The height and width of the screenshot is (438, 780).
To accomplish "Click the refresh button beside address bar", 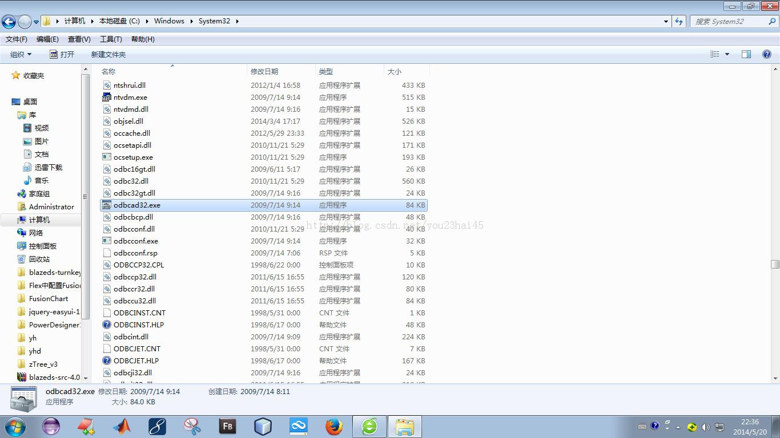I will tap(679, 21).
